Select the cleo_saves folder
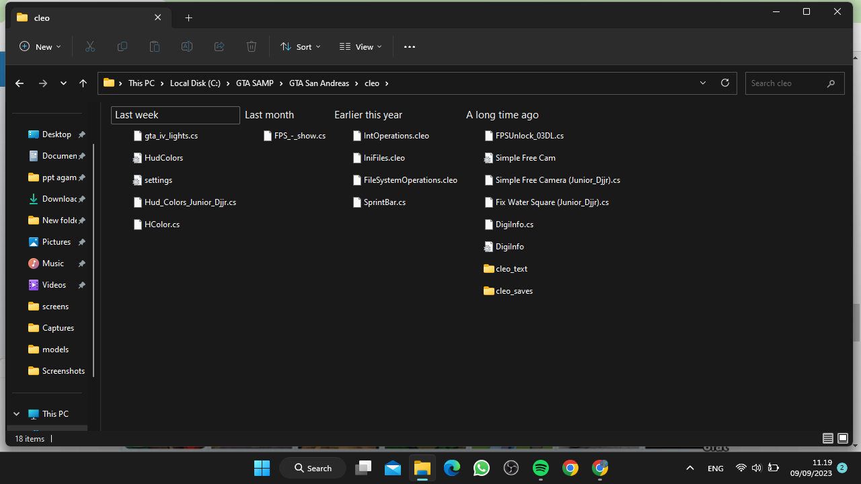Image resolution: width=861 pixels, height=484 pixels. coord(509,291)
